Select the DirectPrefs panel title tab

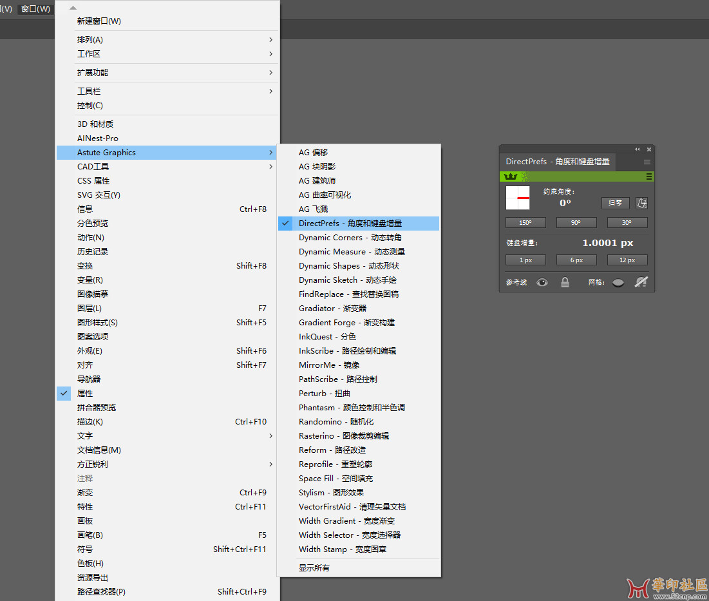(x=558, y=162)
